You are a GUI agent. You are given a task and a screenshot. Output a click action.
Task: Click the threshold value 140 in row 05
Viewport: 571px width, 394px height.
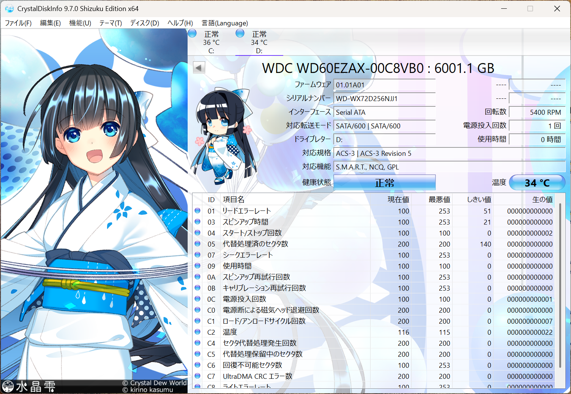[x=485, y=244]
